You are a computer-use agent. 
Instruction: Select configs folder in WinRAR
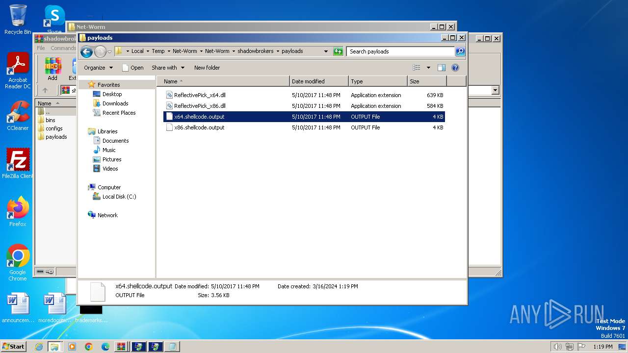click(x=54, y=128)
